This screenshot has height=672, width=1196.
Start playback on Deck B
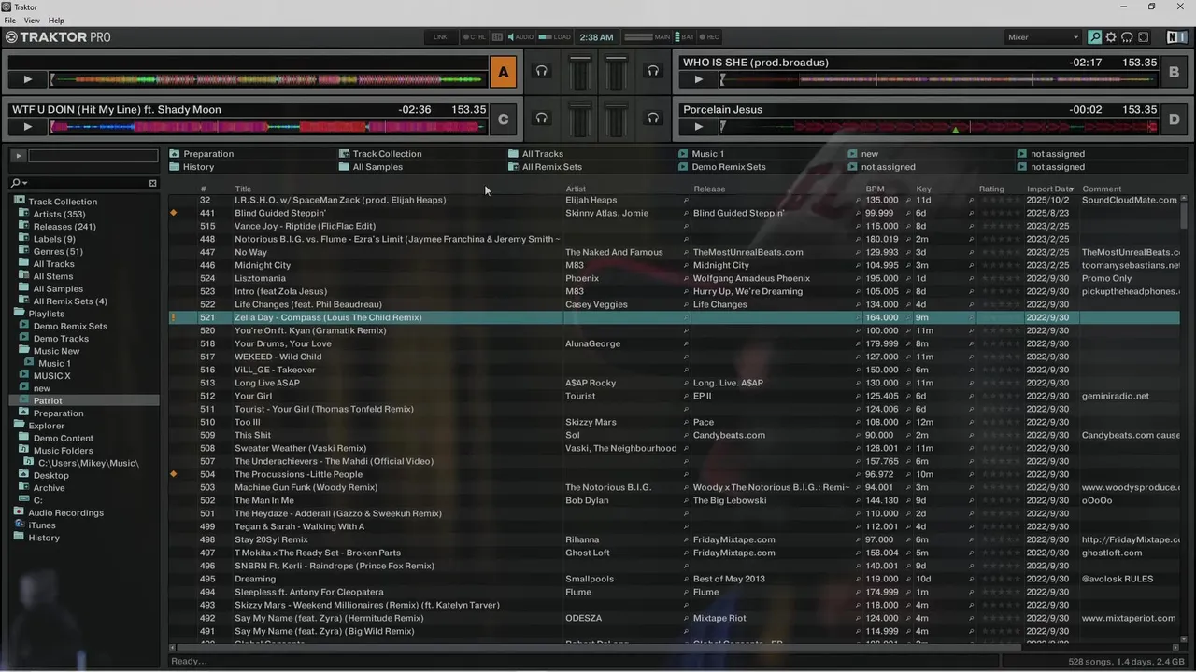tap(698, 79)
